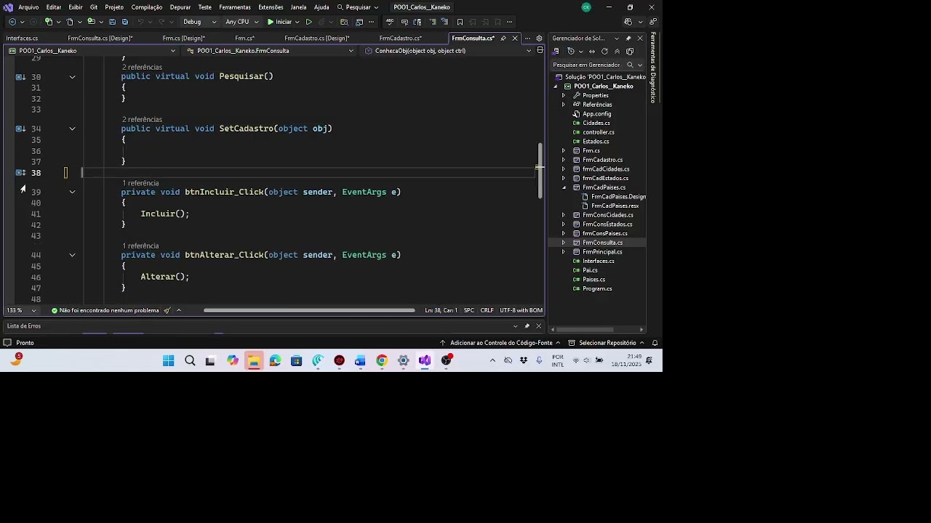Select Paises.cs in Solution Explorer

[594, 280]
